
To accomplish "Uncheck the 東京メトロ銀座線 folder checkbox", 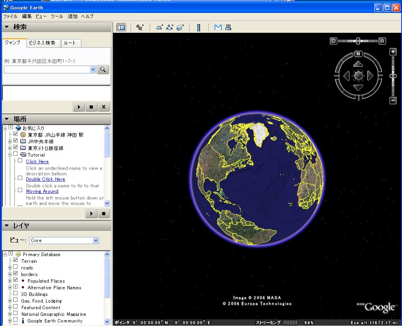I will pos(15,147).
